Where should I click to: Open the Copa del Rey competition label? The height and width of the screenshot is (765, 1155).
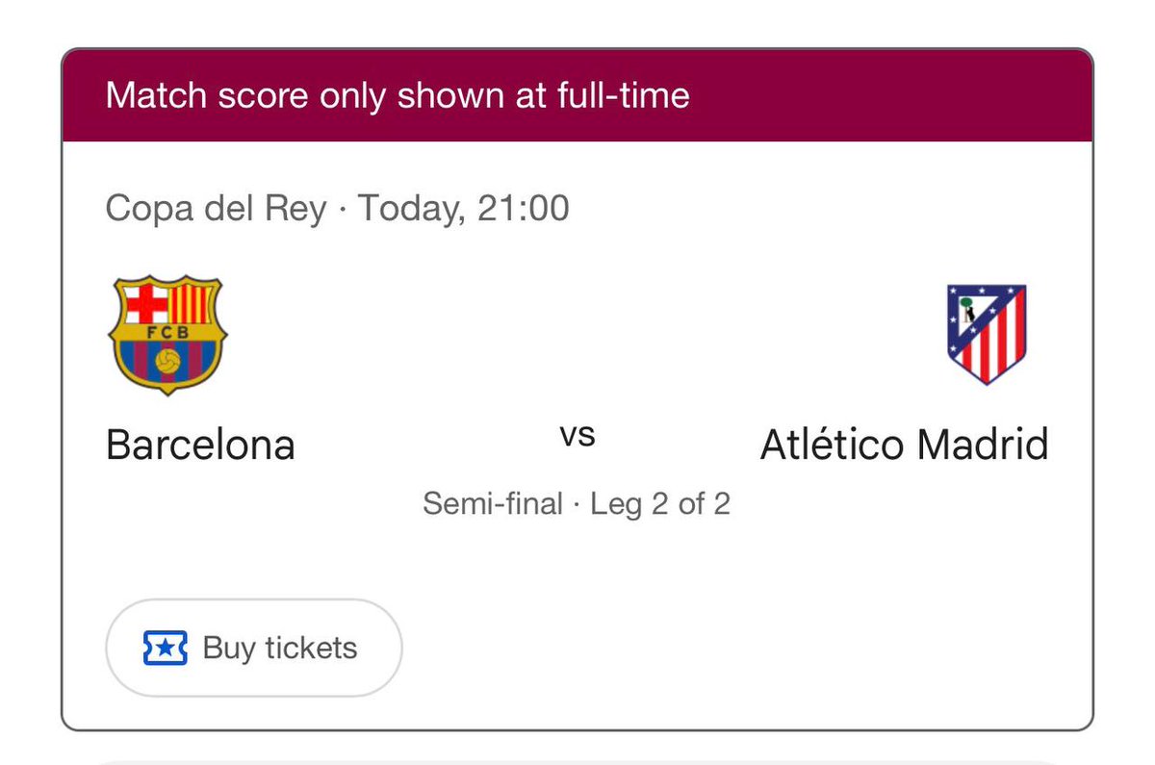pyautogui.click(x=216, y=209)
